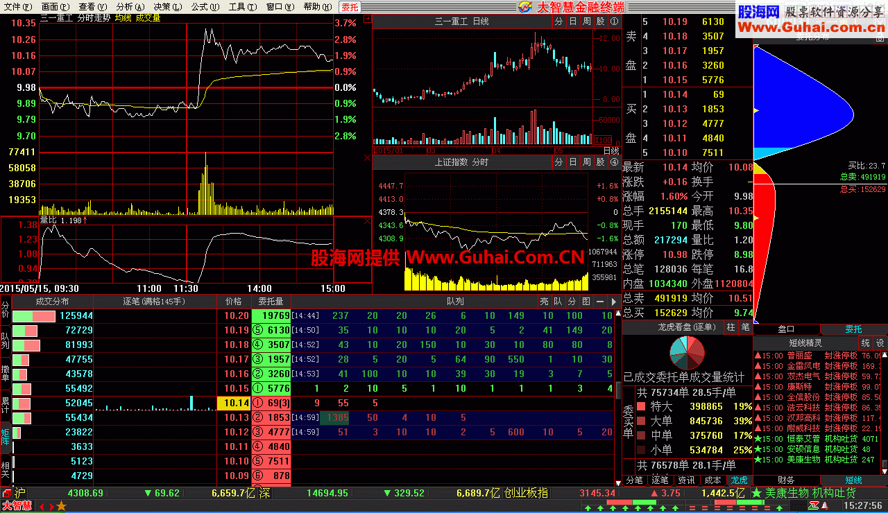Switch to 盘口 tab

(786, 329)
